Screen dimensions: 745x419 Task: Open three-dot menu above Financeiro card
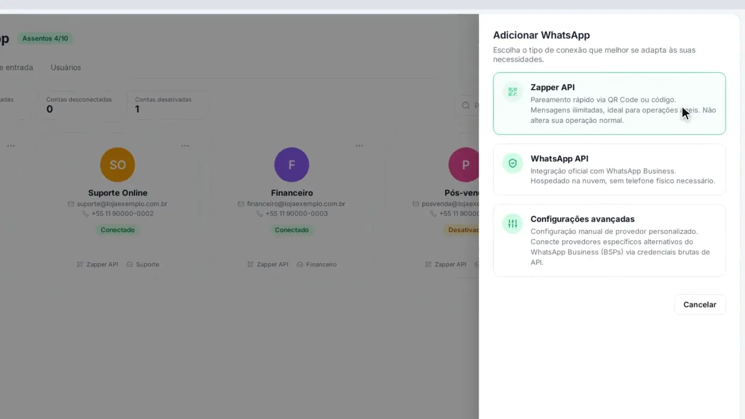(x=359, y=146)
